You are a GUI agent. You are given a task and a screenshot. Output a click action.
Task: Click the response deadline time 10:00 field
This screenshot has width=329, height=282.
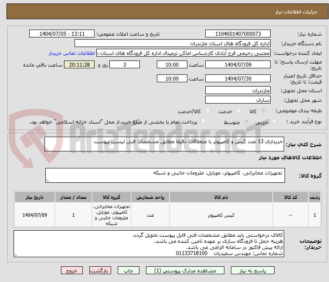[x=172, y=64]
